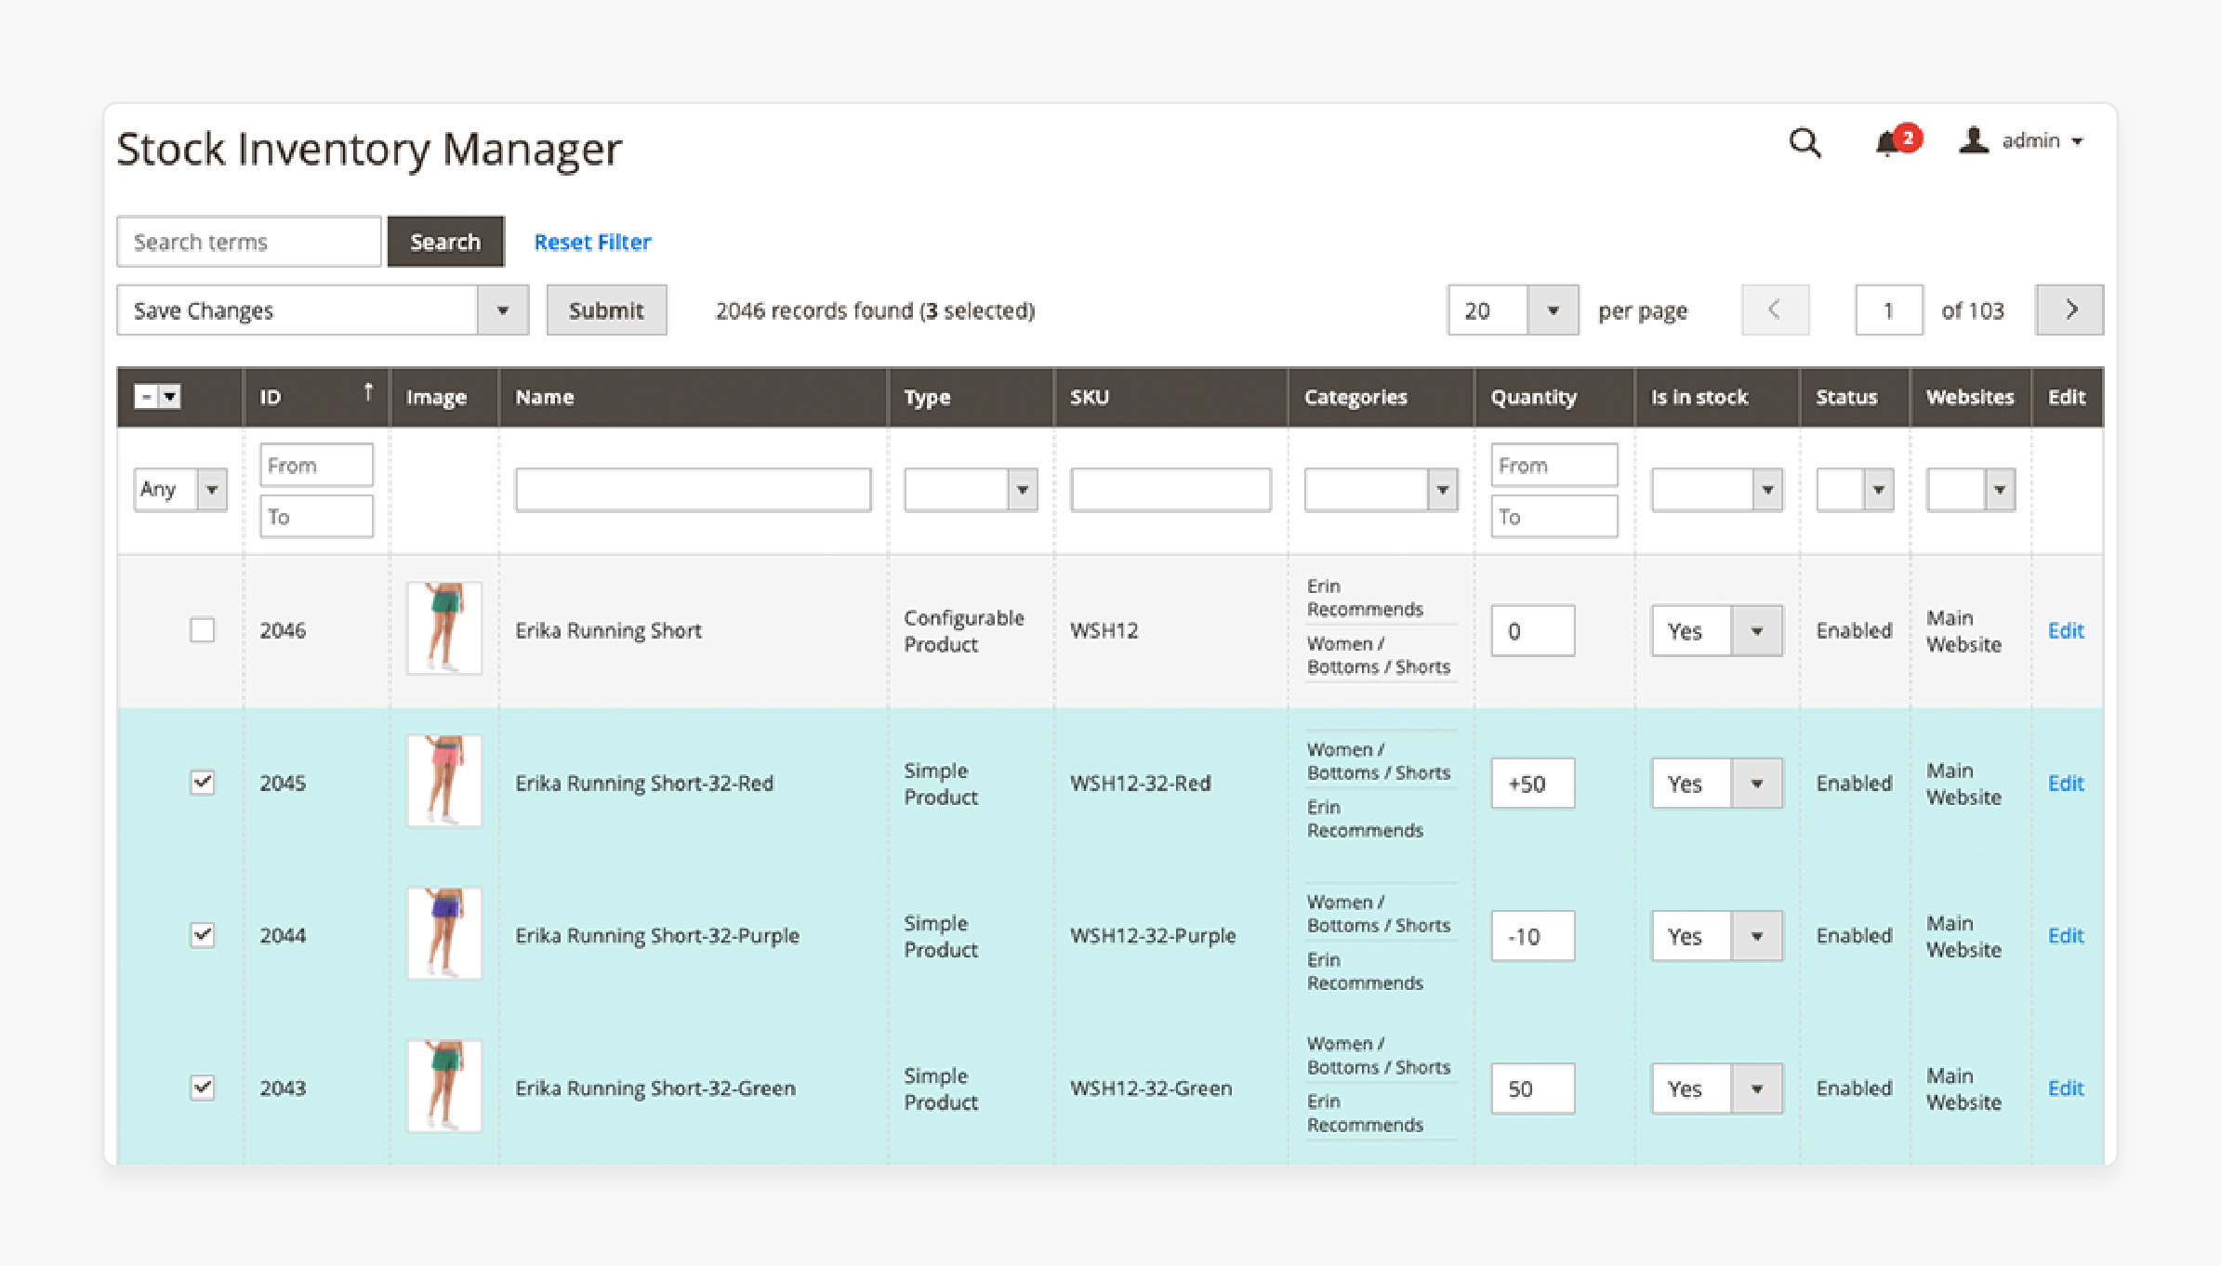Uncheck the box for product 2044
Viewport: 2221px width, 1266px height.
click(202, 935)
